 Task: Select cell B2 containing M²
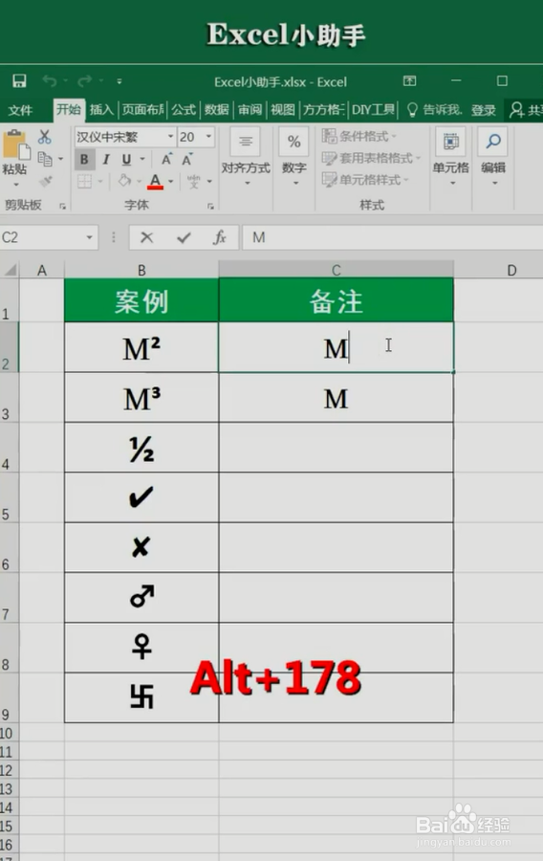coord(141,347)
